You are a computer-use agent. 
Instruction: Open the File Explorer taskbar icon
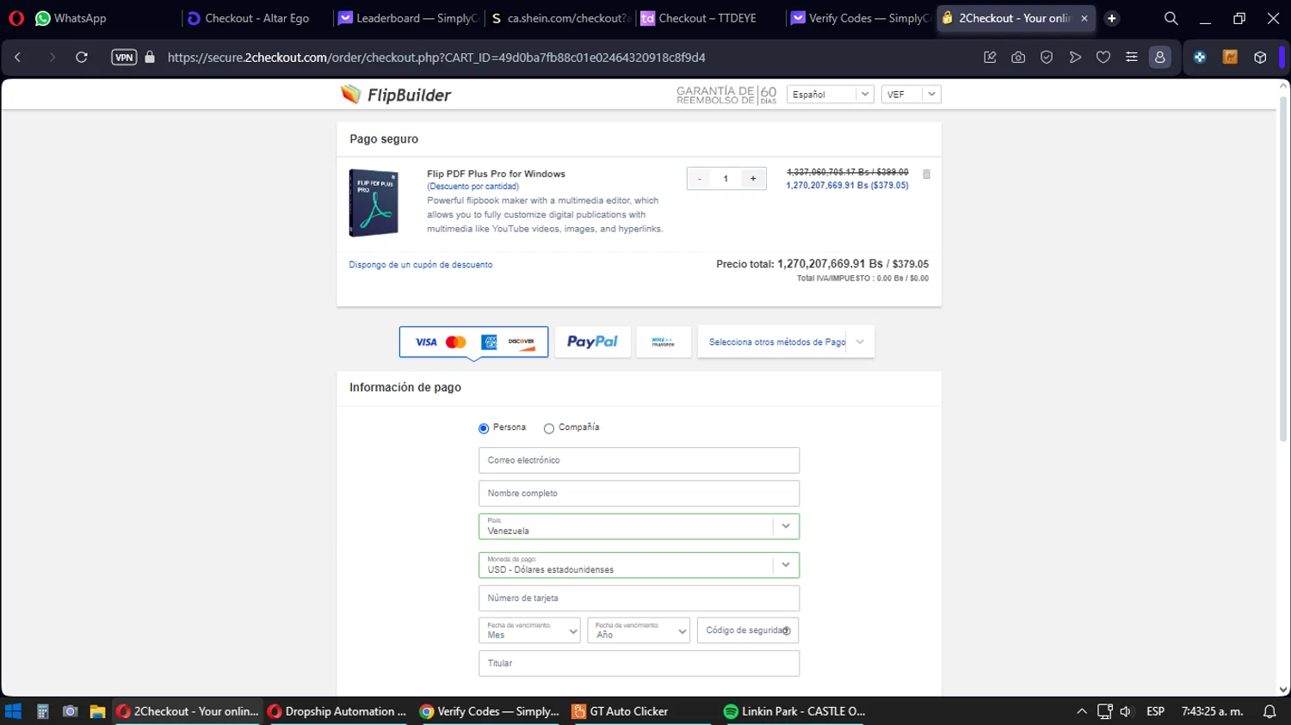tap(97, 711)
